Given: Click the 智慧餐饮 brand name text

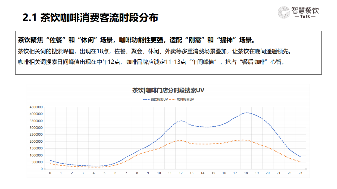Looking at the screenshot, I should (x=305, y=10).
